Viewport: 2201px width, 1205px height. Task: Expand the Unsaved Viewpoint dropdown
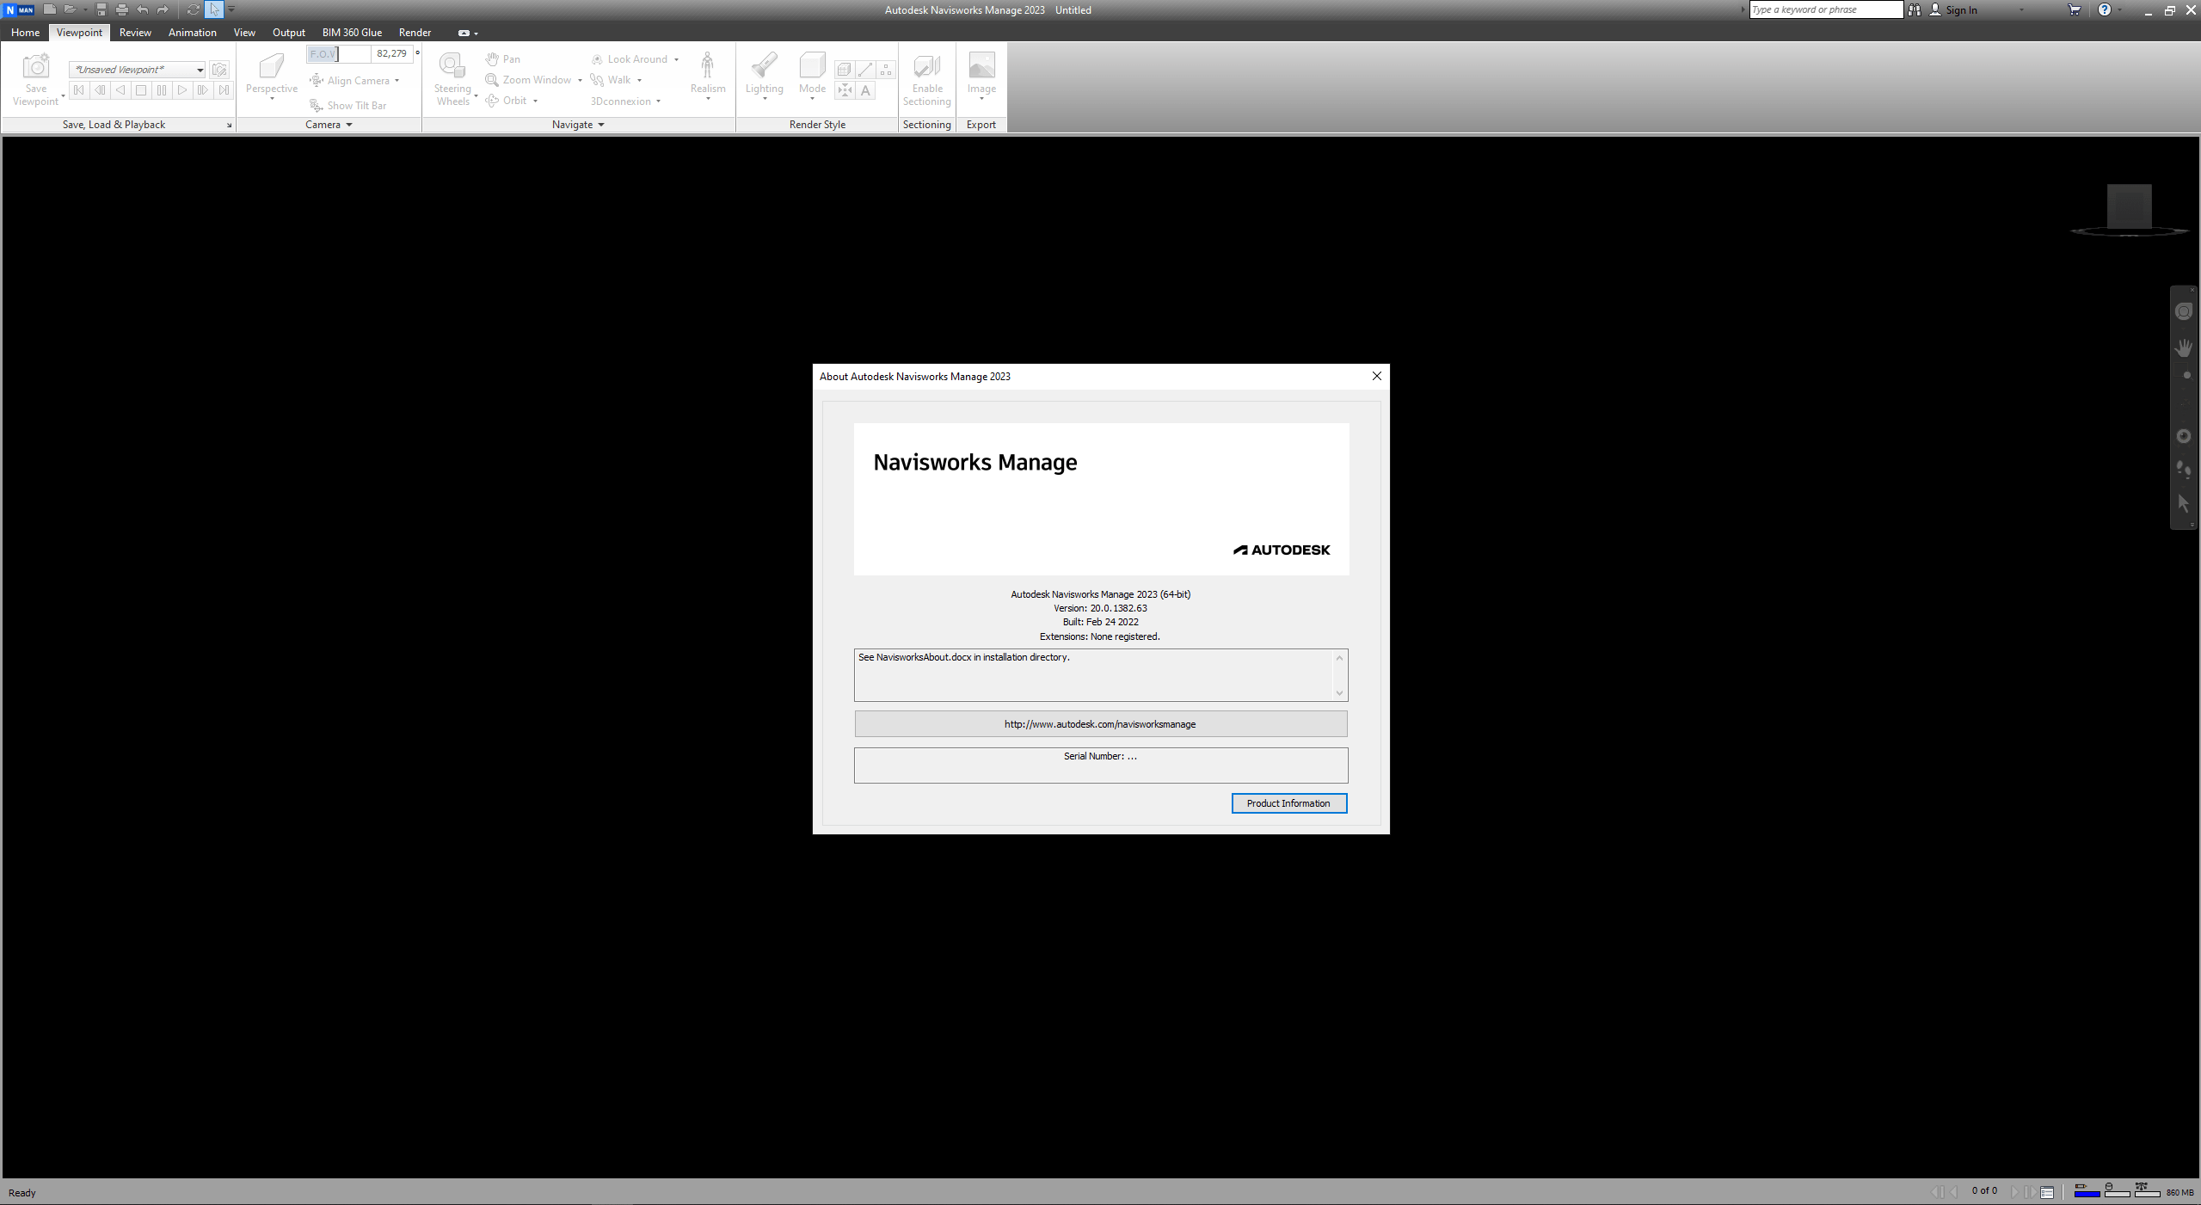tap(200, 70)
